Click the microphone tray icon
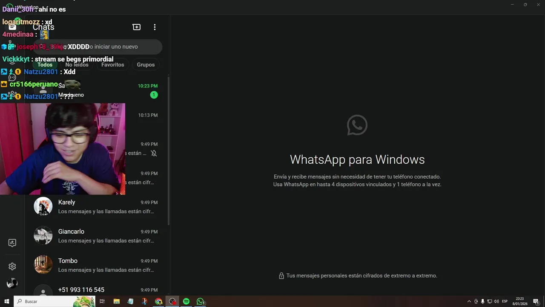 pos(482,301)
